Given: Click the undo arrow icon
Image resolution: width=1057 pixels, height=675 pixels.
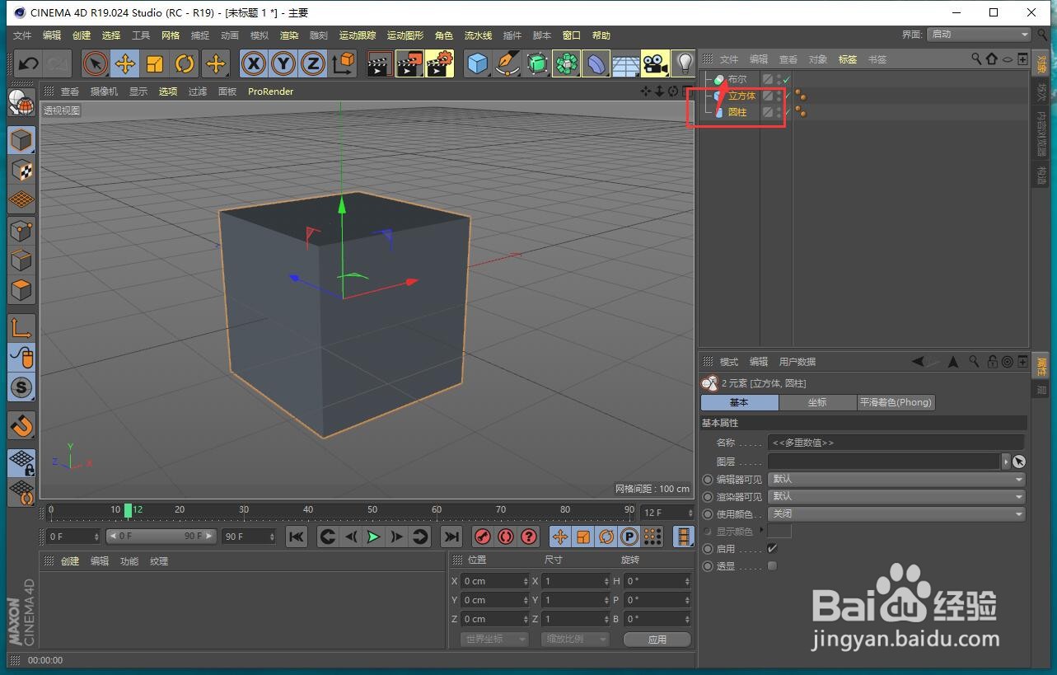Looking at the screenshot, I should (28, 63).
